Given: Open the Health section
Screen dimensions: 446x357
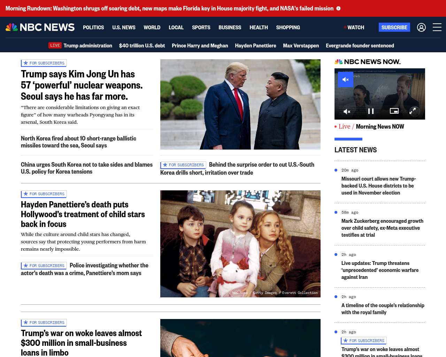Looking at the screenshot, I should [x=259, y=27].
